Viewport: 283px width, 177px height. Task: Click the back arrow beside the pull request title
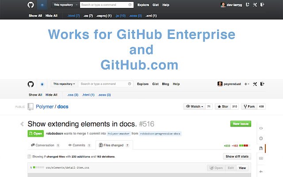[22, 124]
